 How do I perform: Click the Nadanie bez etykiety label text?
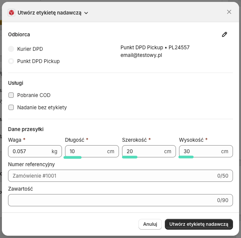(x=42, y=107)
